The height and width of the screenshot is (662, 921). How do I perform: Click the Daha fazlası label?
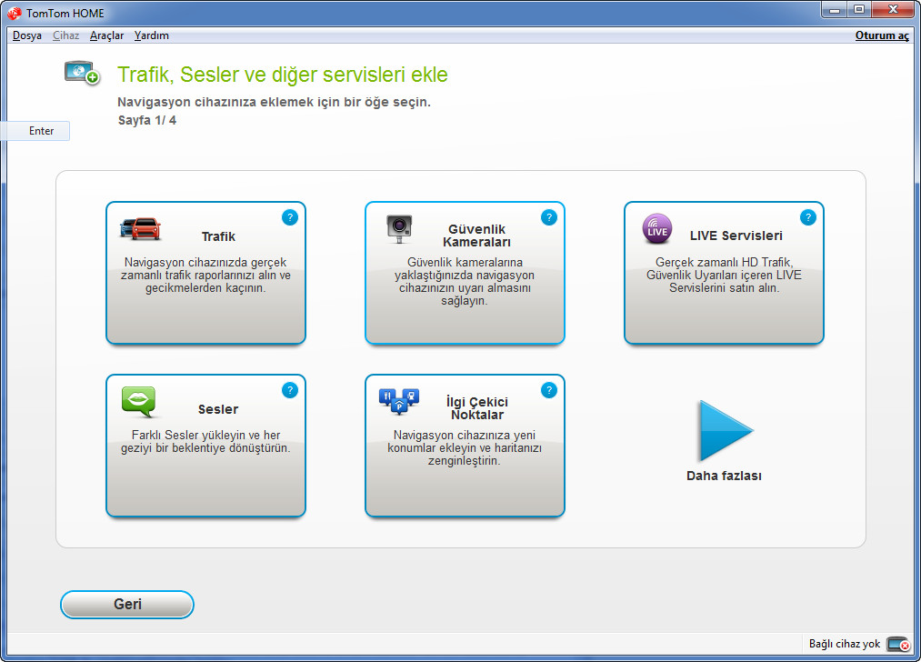coord(725,476)
